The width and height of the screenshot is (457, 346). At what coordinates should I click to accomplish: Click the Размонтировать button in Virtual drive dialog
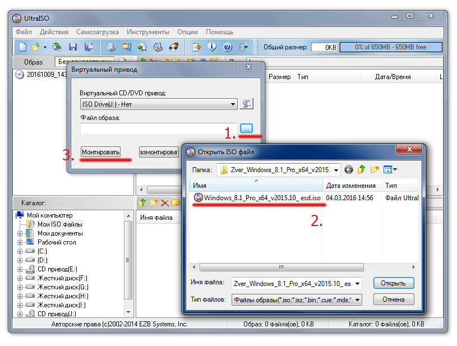coord(159,152)
